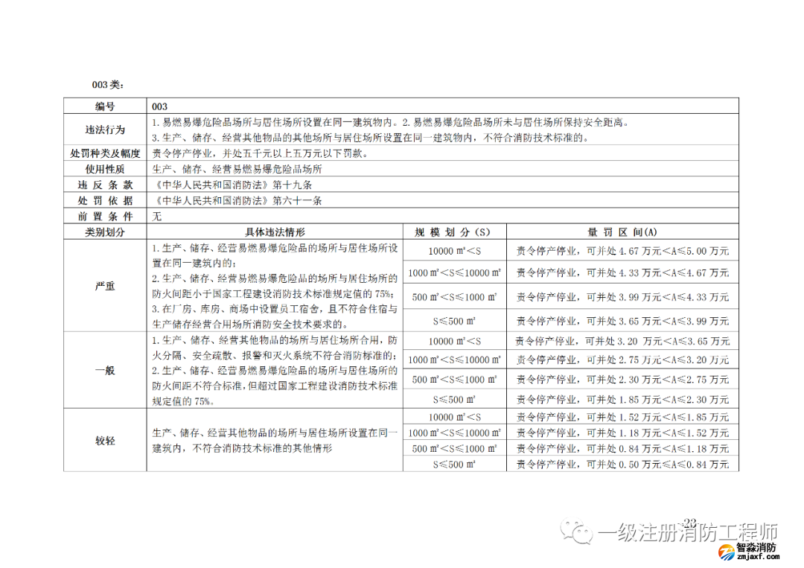Click the 4.67万元<A≤5.00万元 penalty cell

(622, 251)
